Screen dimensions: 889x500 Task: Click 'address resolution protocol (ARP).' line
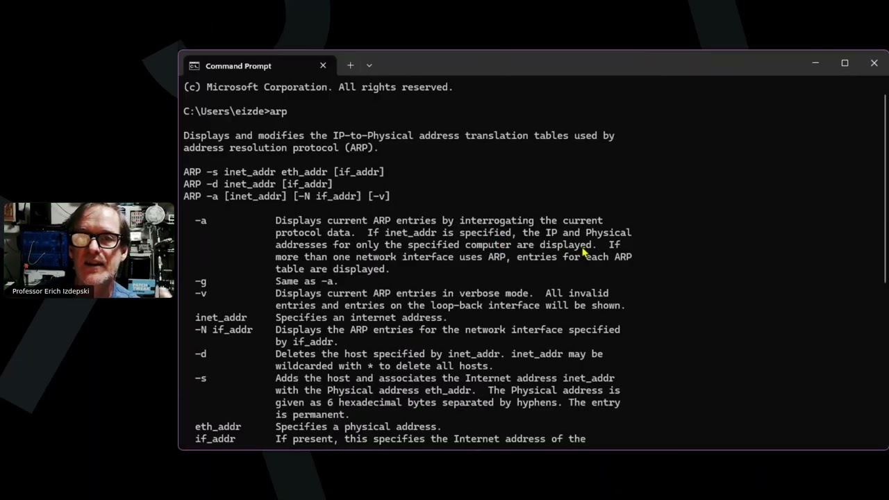[x=281, y=147]
